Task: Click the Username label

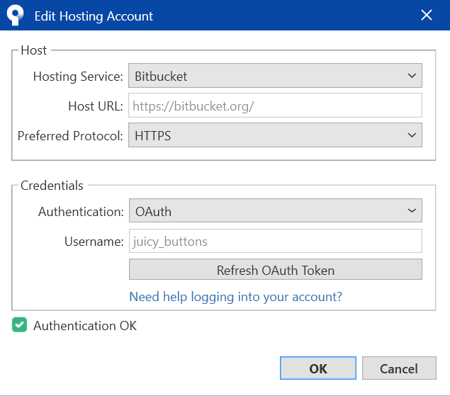Action: (94, 242)
